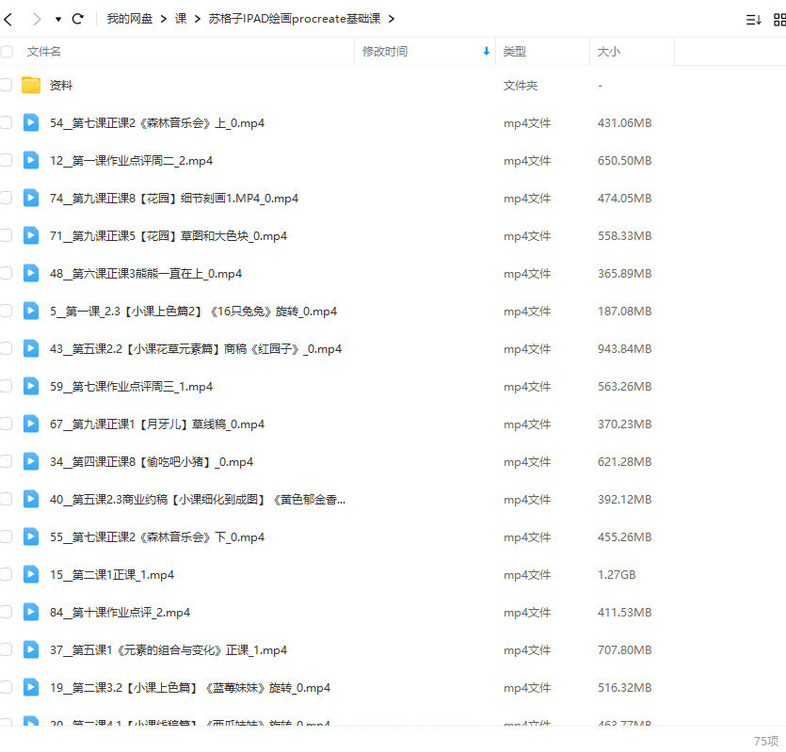The height and width of the screenshot is (752, 786).
Task: Check the box for the 资料 folder
Action: pyautogui.click(x=7, y=86)
